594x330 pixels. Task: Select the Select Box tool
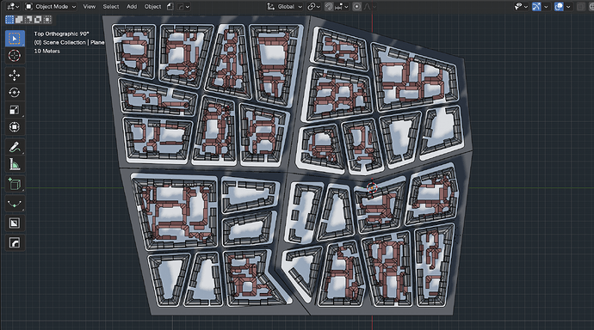point(15,39)
